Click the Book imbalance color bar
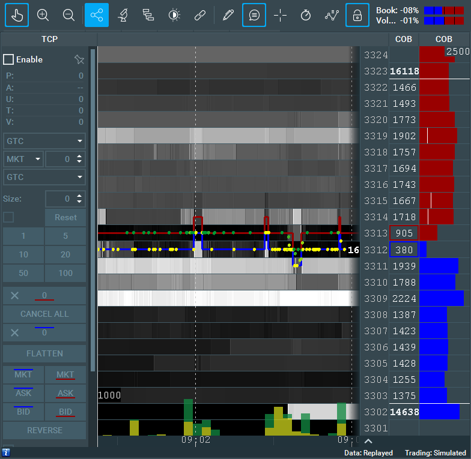 [x=443, y=11]
